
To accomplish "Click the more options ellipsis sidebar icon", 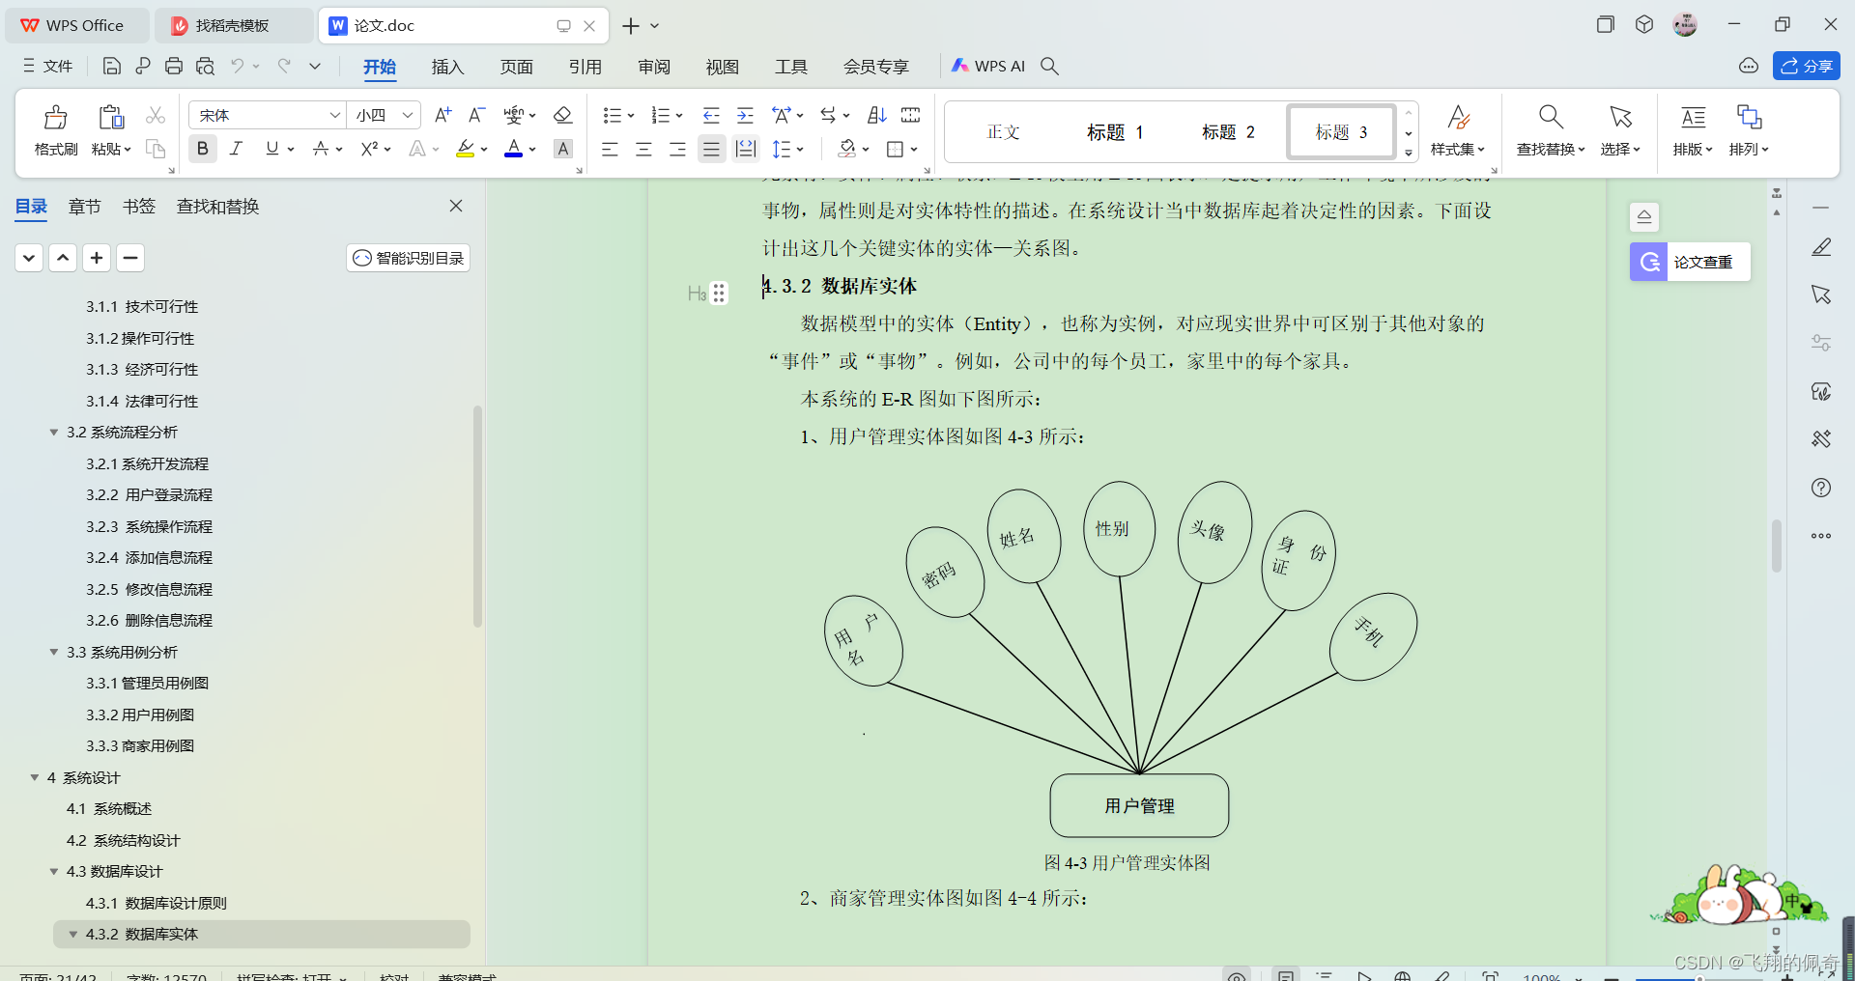I will (x=1821, y=536).
